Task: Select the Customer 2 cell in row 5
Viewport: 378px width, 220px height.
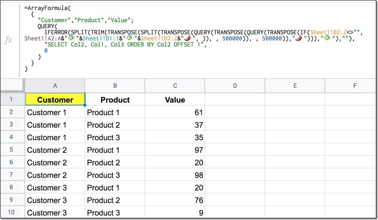Action: click(55, 150)
